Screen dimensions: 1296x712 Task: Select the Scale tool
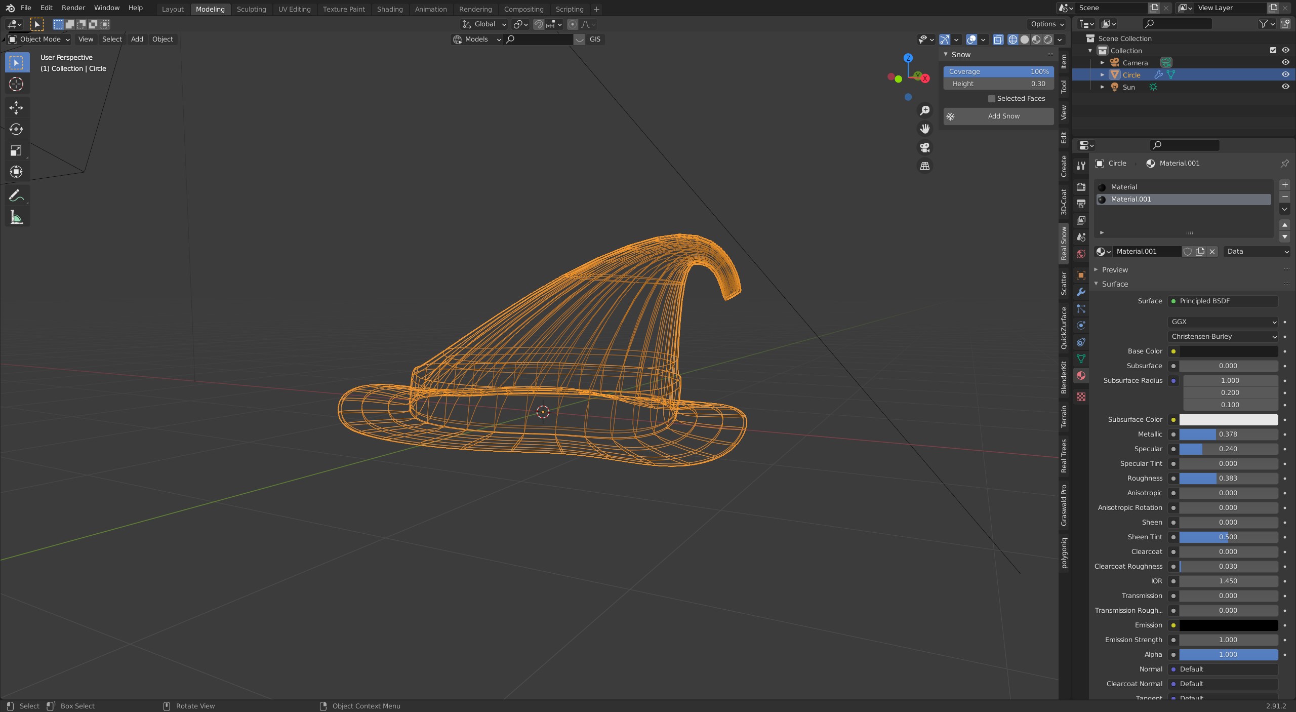click(16, 150)
